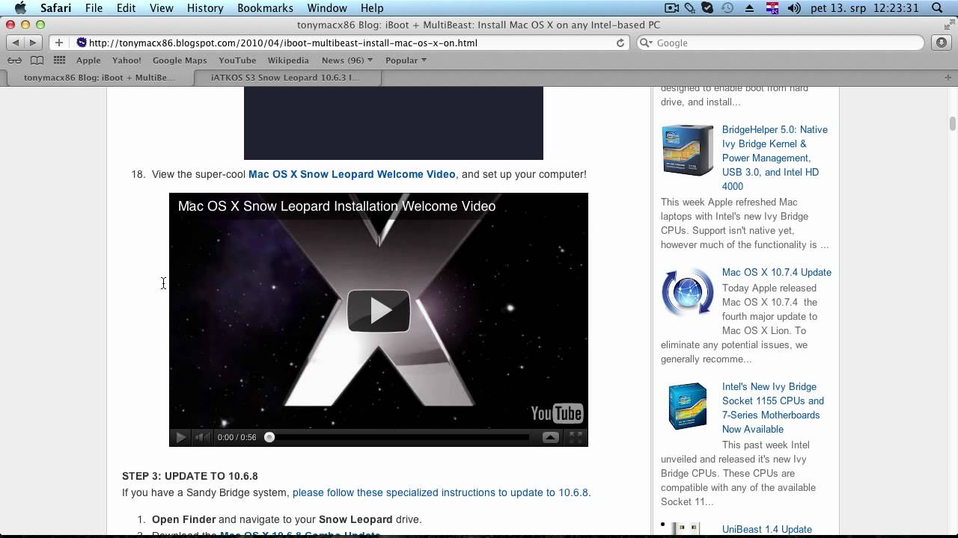Show all bookmarks book icon
958x538 pixels.
(x=37, y=60)
